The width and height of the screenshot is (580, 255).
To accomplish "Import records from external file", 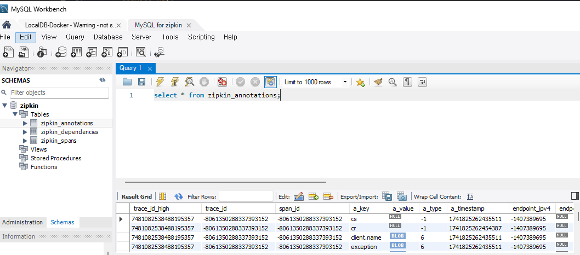I will tap(402, 196).
